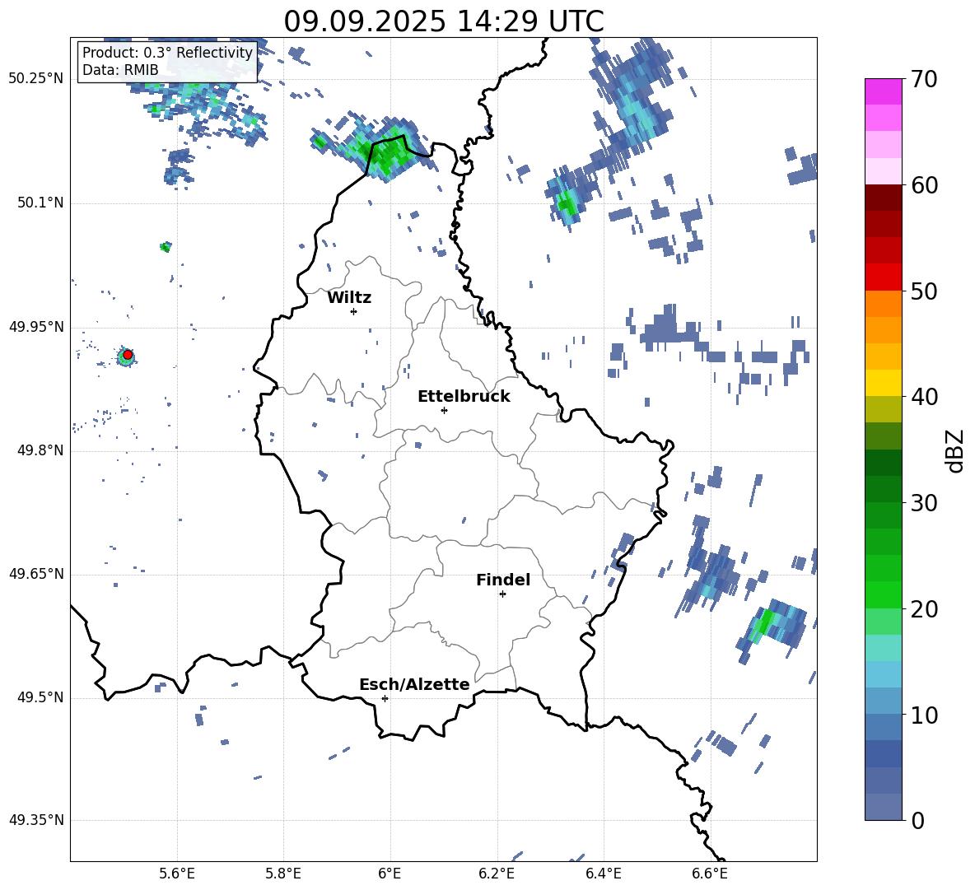
Task: Pick the bright red colorbar swatch above 50
Action: pyautogui.click(x=883, y=277)
